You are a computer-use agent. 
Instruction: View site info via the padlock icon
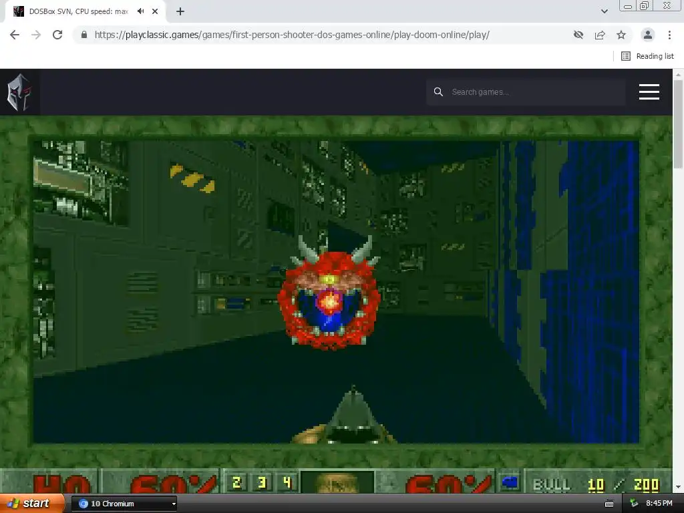(84, 35)
